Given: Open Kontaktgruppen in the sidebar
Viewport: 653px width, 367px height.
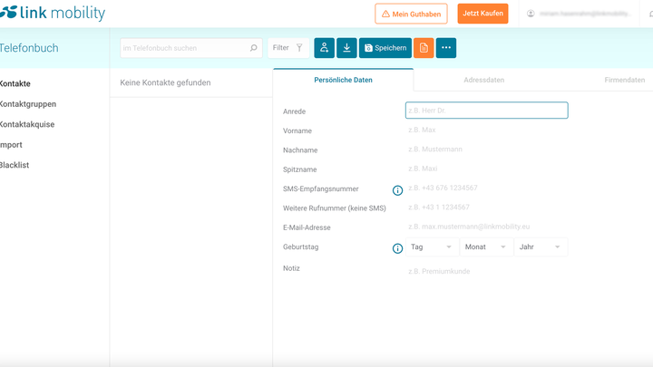Looking at the screenshot, I should pos(28,104).
